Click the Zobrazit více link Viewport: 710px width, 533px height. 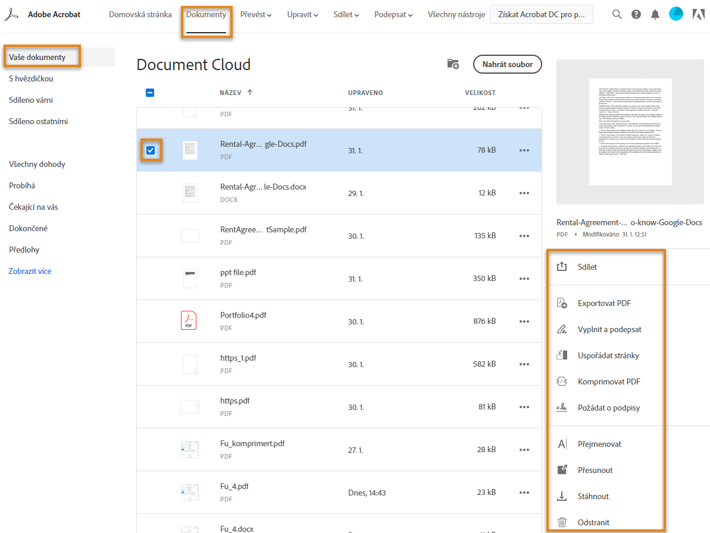(30, 271)
